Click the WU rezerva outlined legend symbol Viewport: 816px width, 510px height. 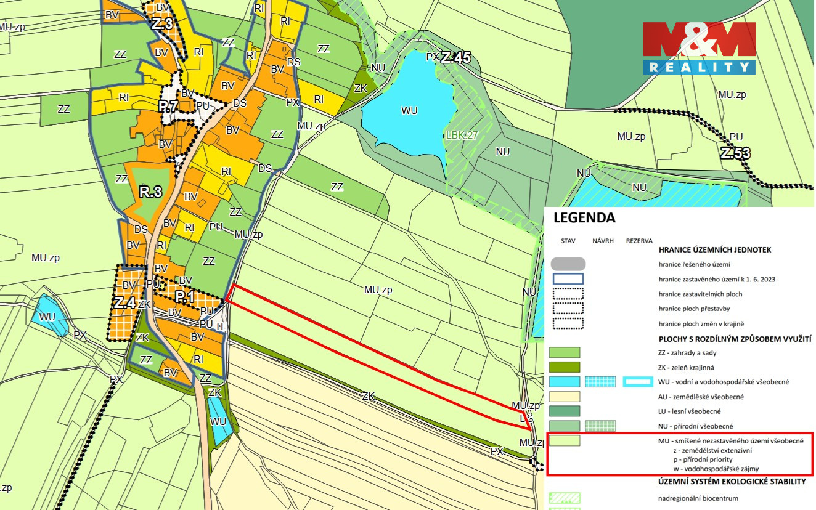coord(637,382)
